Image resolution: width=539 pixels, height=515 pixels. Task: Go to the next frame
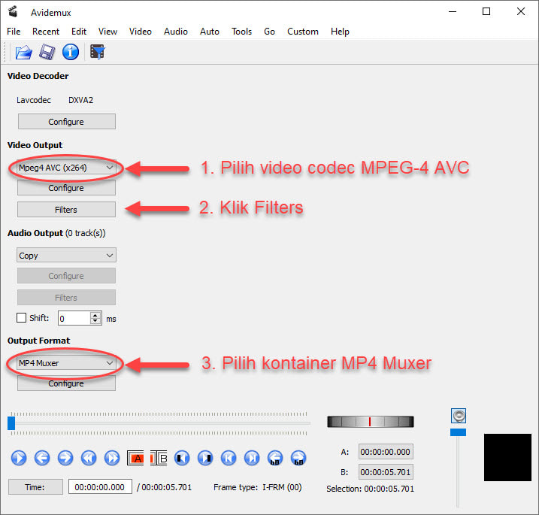click(x=65, y=458)
